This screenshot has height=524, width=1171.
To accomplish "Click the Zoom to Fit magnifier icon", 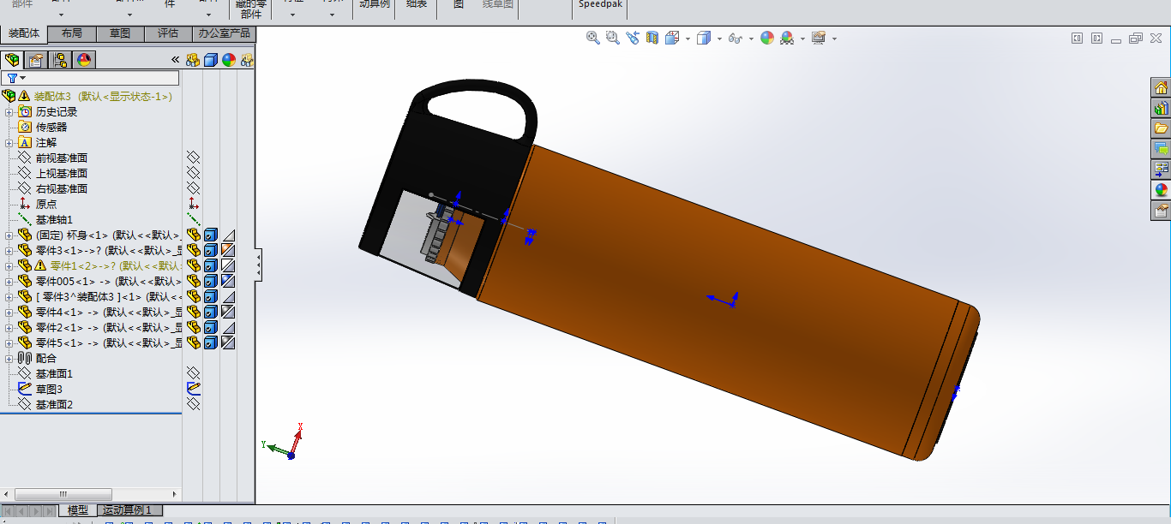I will point(592,38).
